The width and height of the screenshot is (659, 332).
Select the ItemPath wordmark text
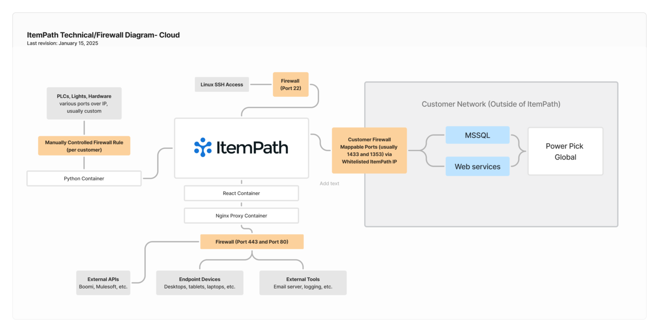tap(252, 148)
